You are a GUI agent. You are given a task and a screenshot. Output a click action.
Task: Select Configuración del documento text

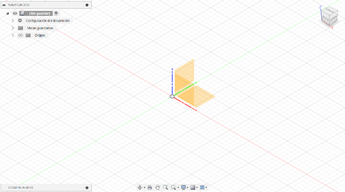[x=48, y=21]
